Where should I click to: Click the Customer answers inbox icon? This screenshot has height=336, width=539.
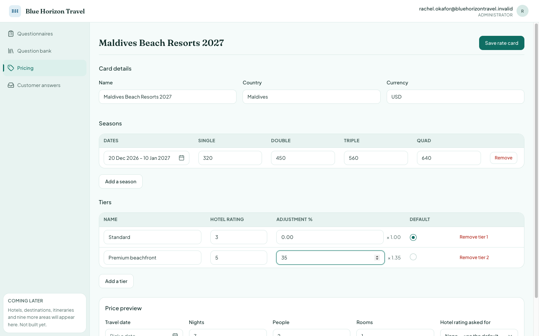11,85
